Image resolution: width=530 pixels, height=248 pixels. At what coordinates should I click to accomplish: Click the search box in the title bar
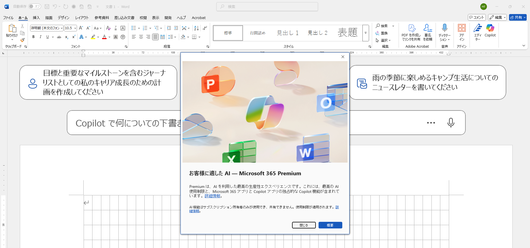point(267,7)
